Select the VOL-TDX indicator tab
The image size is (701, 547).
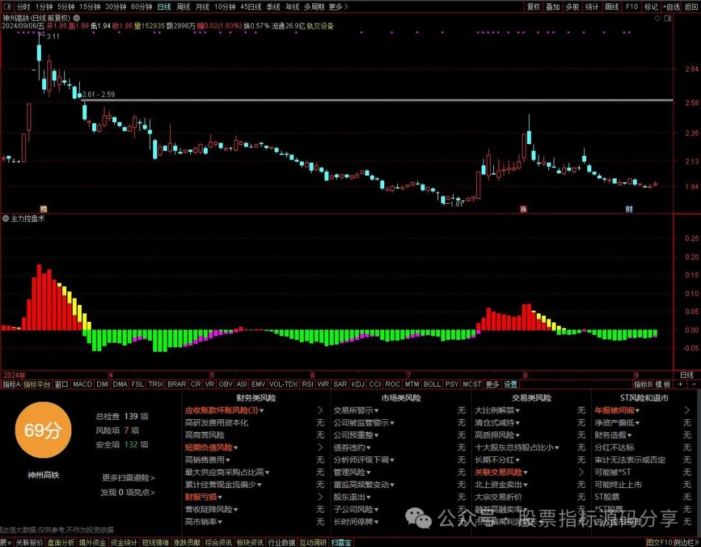(x=284, y=384)
